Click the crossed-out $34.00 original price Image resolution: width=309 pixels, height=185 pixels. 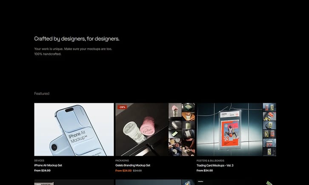click(x=137, y=171)
